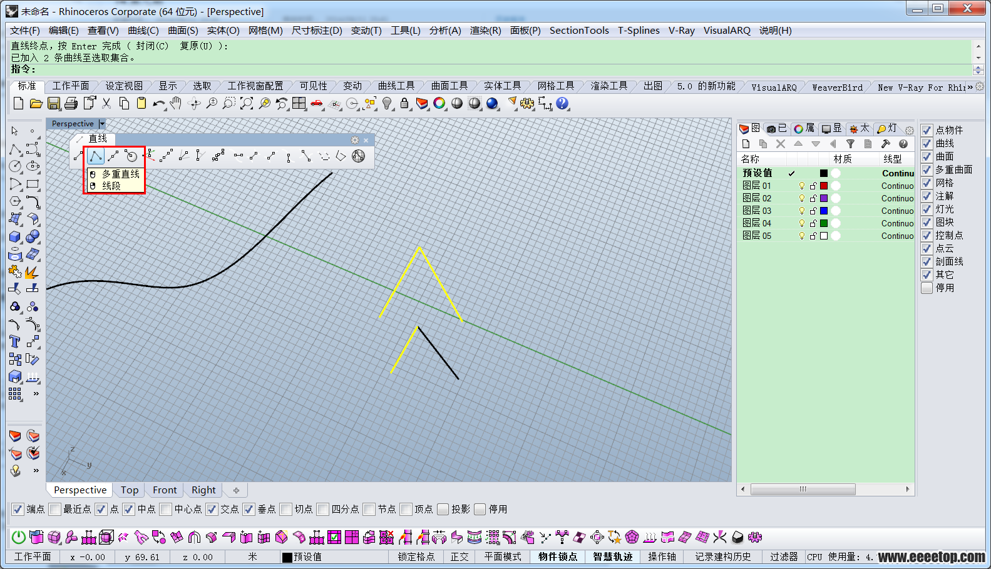Viewport: 991px width, 569px height.
Task: Enable the 最近点 nearest snap checkbox
Action: pos(54,509)
